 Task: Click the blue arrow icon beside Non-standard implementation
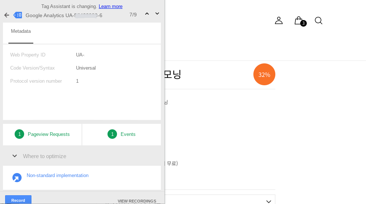[x=17, y=178]
